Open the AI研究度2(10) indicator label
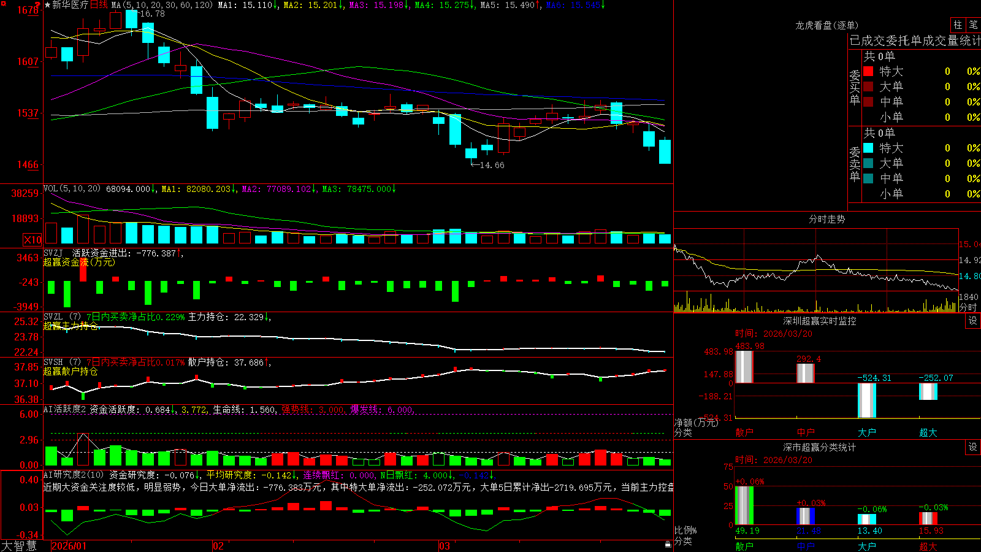981x552 pixels. click(x=74, y=475)
